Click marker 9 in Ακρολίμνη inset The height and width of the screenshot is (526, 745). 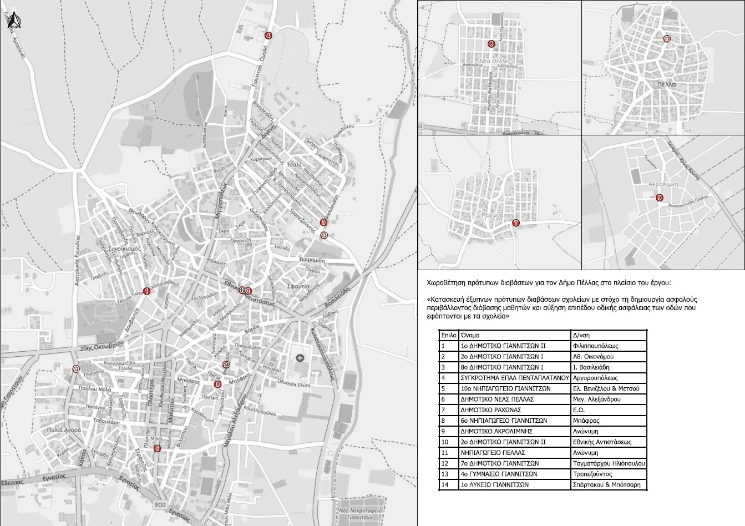point(659,198)
